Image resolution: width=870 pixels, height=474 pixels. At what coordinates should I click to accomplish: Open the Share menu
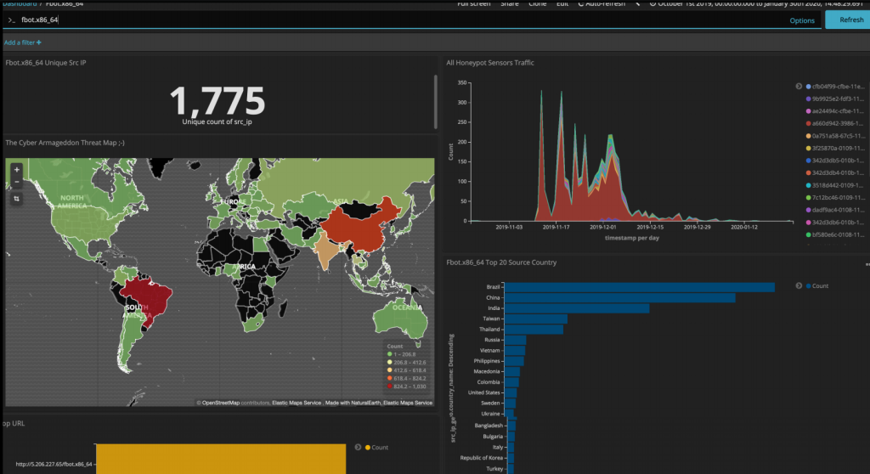(x=510, y=3)
